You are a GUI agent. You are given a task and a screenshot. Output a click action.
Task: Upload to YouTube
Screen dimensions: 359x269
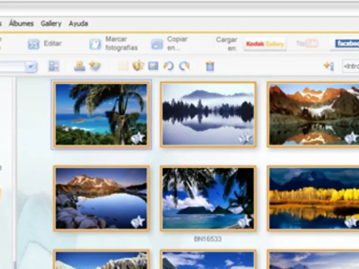(x=307, y=43)
